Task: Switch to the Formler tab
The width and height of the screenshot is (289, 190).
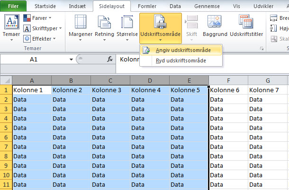Action: click(147, 6)
